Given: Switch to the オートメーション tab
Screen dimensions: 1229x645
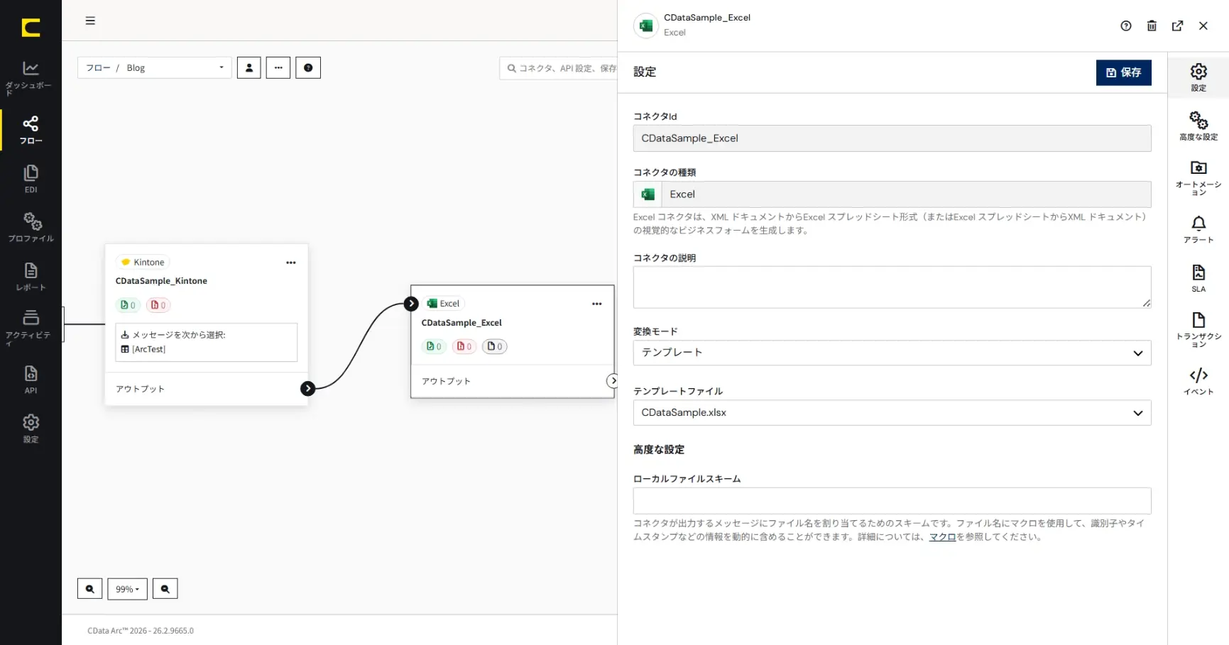Looking at the screenshot, I should coord(1198,178).
